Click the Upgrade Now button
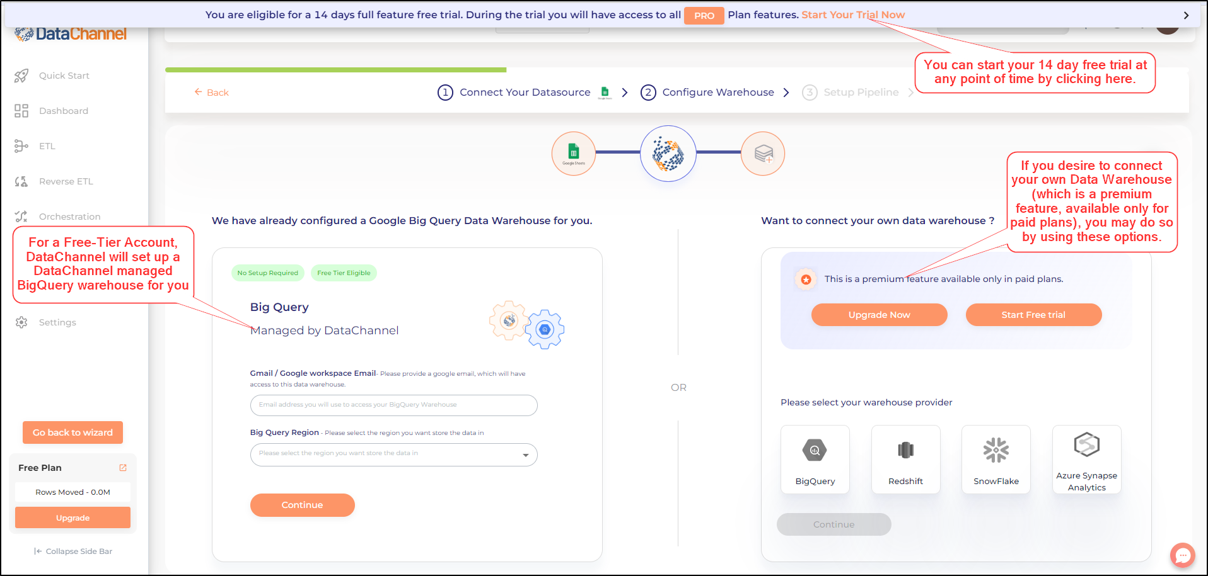This screenshot has width=1208, height=576. coord(880,315)
